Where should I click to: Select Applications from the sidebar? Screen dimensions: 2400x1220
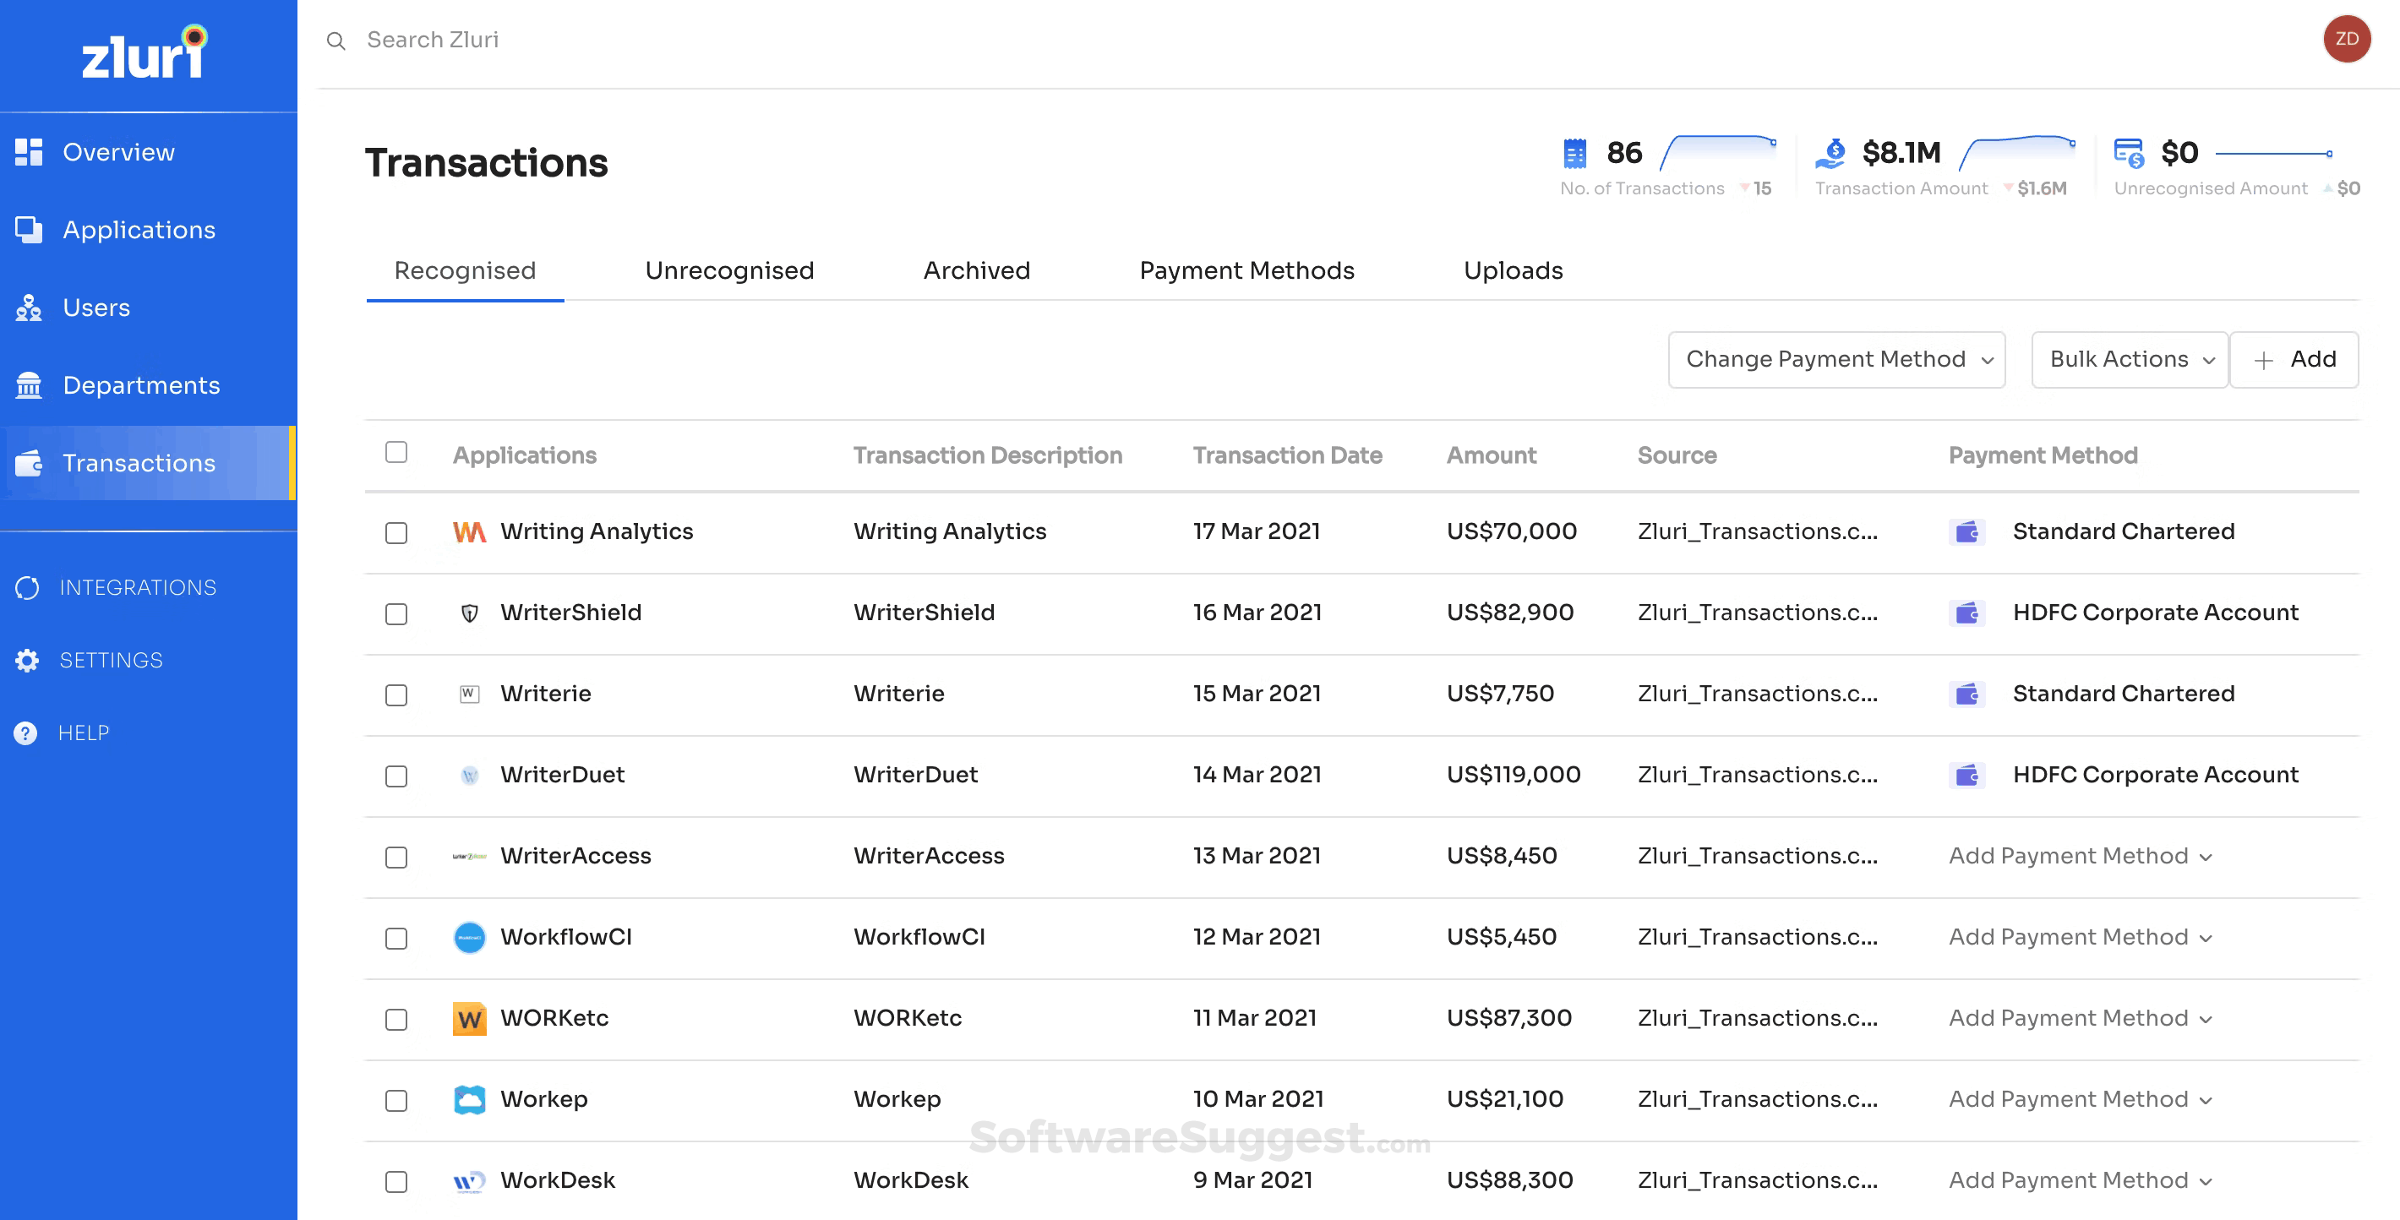pos(138,229)
